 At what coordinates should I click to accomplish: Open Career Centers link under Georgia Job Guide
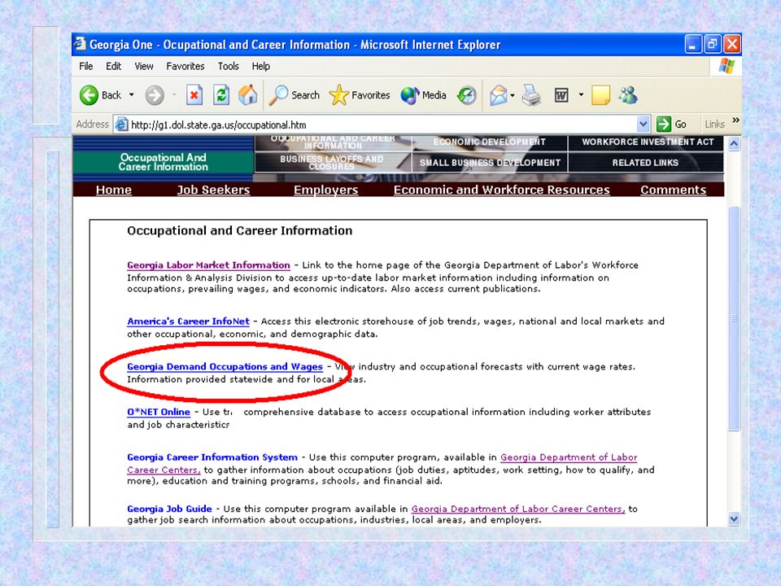tap(518, 509)
